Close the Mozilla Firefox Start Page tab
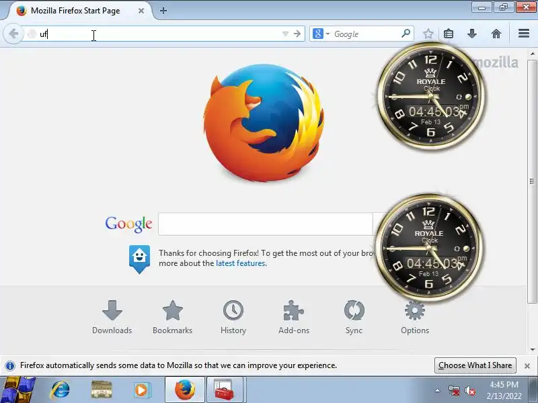Screen dimensions: 538x403 pyautogui.click(x=141, y=11)
